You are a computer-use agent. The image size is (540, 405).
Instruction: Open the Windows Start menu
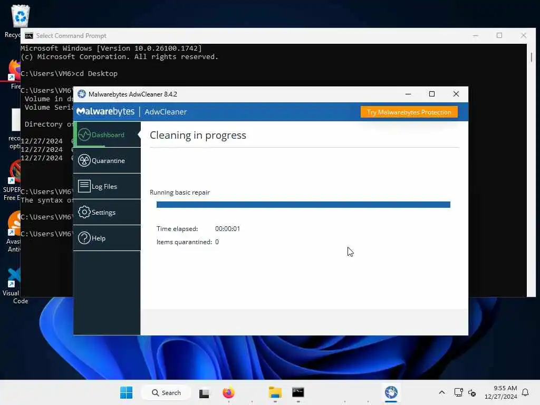pos(127,392)
